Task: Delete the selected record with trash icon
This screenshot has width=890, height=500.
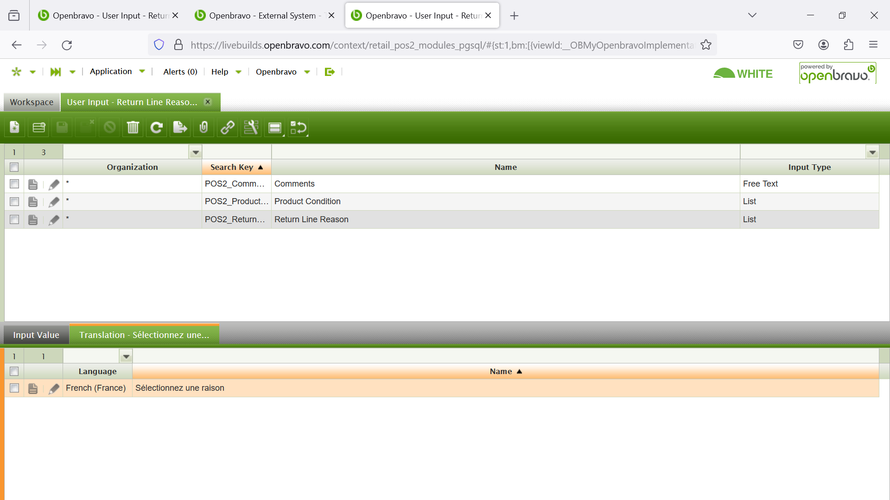Action: (x=133, y=127)
